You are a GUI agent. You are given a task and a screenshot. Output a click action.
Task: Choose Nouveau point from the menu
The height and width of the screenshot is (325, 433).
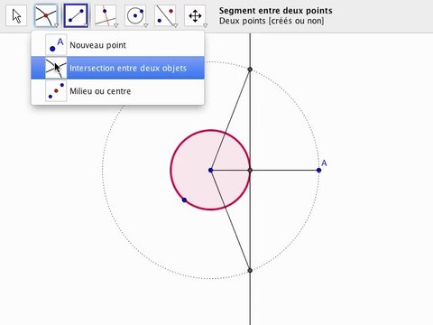(117, 45)
